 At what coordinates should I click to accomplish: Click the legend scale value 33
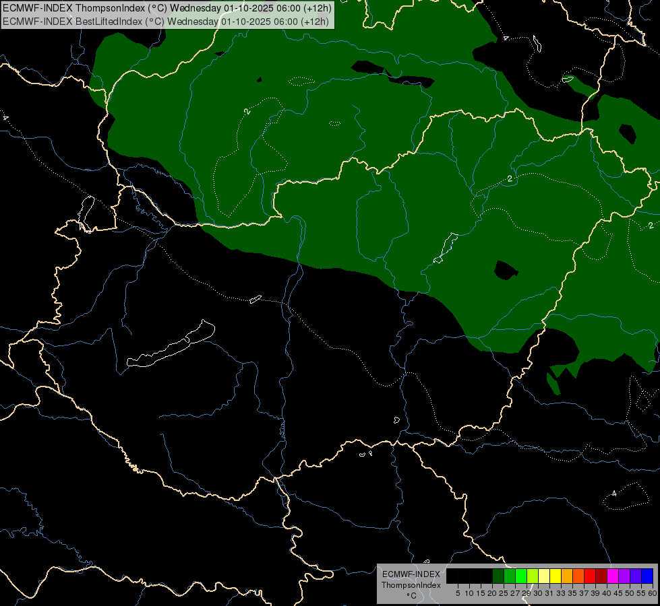tap(561, 593)
